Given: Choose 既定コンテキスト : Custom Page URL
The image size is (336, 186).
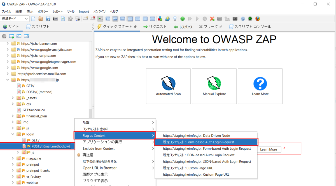Looking at the screenshot, I should click(x=206, y=168).
